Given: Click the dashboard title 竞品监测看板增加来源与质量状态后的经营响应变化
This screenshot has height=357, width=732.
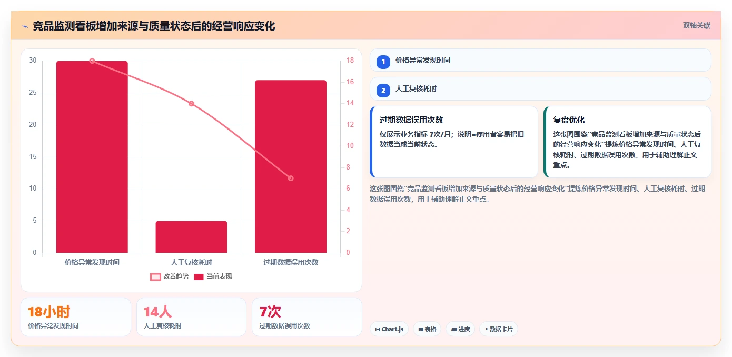Looking at the screenshot, I should click(x=154, y=26).
